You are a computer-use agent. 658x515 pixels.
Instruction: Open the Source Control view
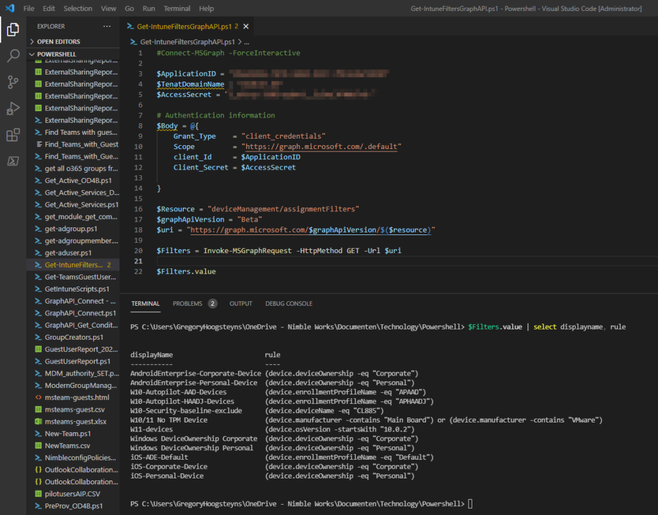pyautogui.click(x=13, y=82)
